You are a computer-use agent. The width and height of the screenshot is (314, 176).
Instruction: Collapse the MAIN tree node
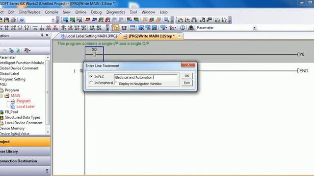[1, 96]
